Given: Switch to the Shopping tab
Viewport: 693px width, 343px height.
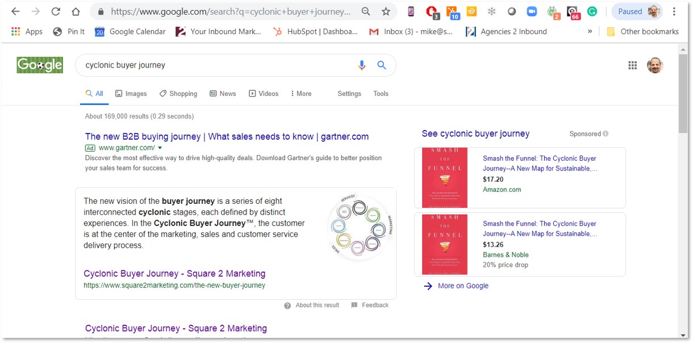Looking at the screenshot, I should tap(178, 94).
